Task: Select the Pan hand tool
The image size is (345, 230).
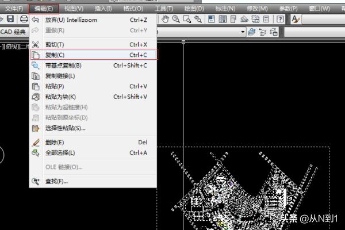Action: coord(165,20)
